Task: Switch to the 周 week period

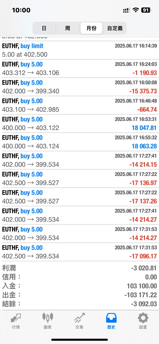Action: click(68, 28)
